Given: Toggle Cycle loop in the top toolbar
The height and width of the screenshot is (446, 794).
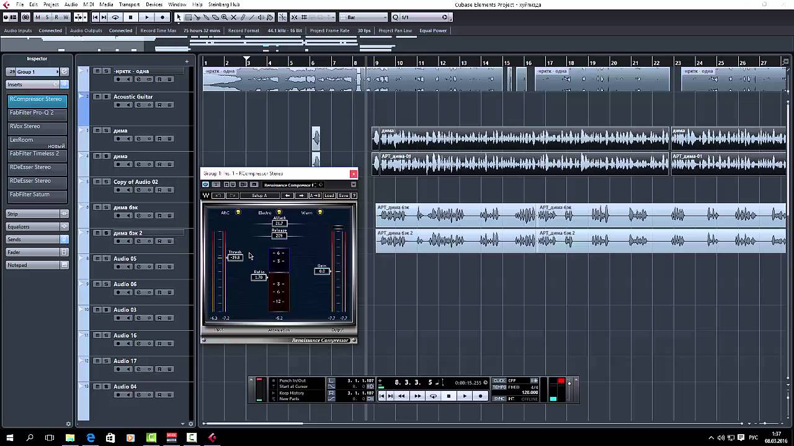Looking at the screenshot, I should point(115,17).
